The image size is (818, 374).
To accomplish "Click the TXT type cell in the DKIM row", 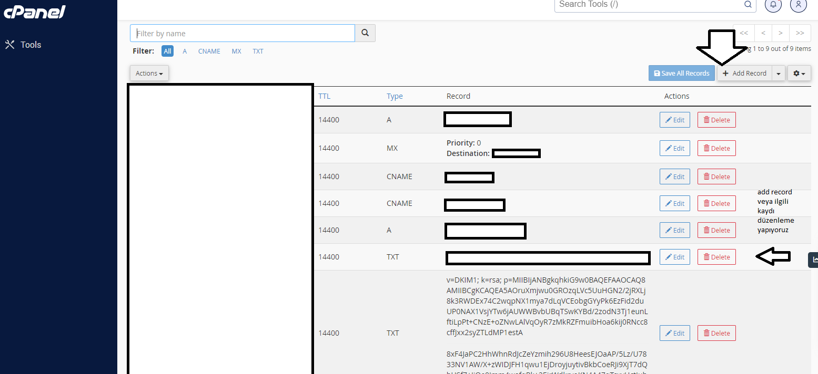I will [393, 333].
